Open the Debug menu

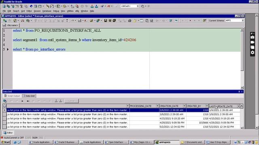56,11
